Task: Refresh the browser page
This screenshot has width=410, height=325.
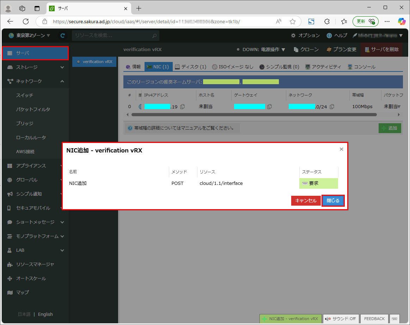Action: click(x=26, y=21)
